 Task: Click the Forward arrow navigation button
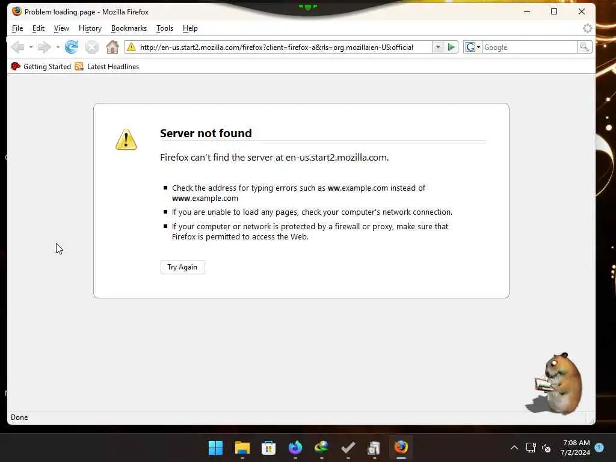pos(44,47)
